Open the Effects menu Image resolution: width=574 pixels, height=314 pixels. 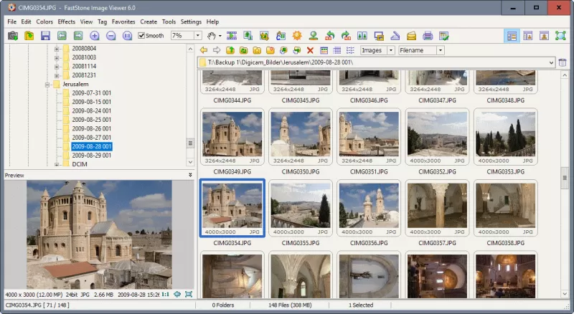pyautogui.click(x=66, y=22)
